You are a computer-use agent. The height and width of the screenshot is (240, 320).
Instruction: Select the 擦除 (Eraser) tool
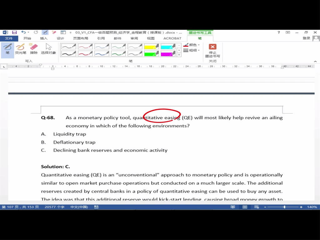click(x=34, y=49)
